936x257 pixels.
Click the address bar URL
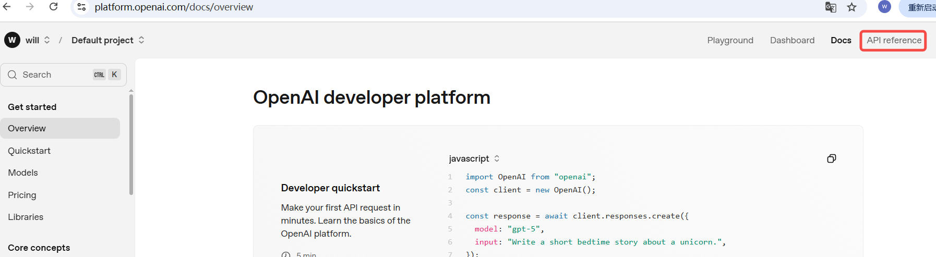pyautogui.click(x=174, y=7)
